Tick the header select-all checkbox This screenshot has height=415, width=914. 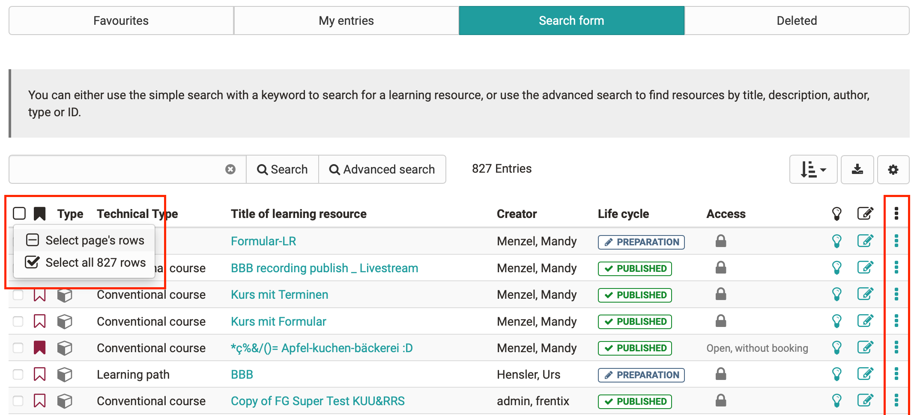[19, 213]
